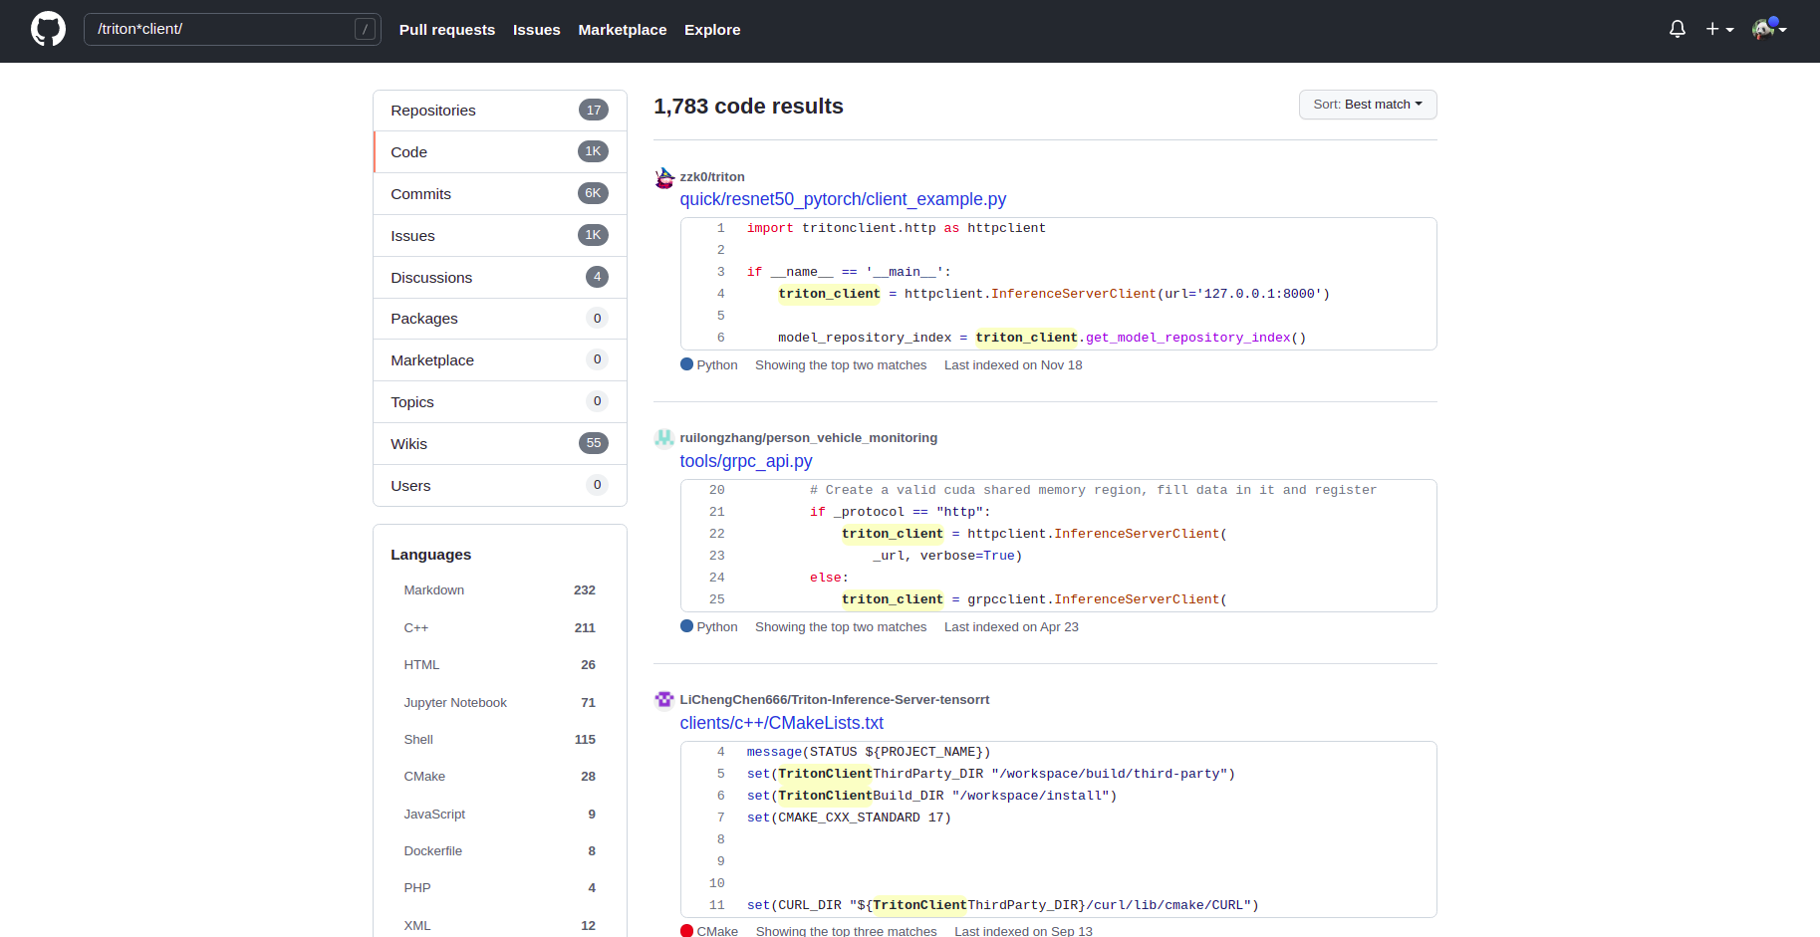
Task: Focus the search field with /triton*client/
Action: pyautogui.click(x=232, y=29)
